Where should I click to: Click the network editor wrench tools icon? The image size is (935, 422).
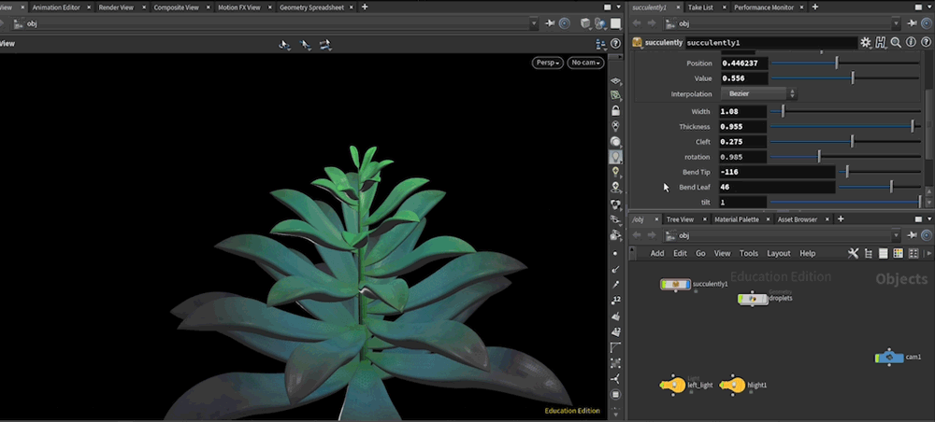[854, 254]
